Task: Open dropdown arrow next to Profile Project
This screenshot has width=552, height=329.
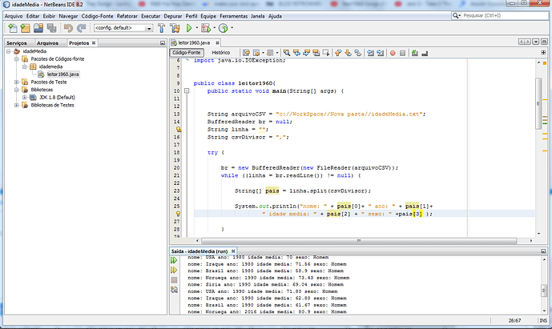Action: point(232,28)
